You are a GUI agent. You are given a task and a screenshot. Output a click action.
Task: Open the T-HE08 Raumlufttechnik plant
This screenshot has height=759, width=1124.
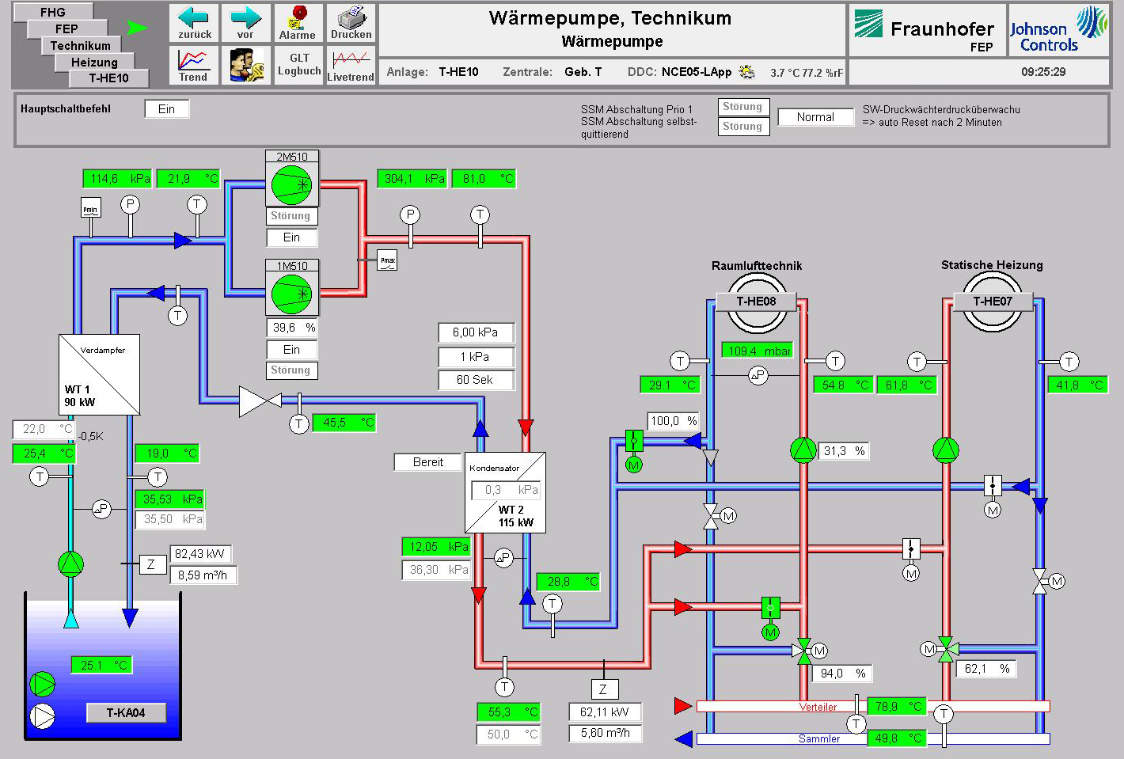[x=756, y=301]
